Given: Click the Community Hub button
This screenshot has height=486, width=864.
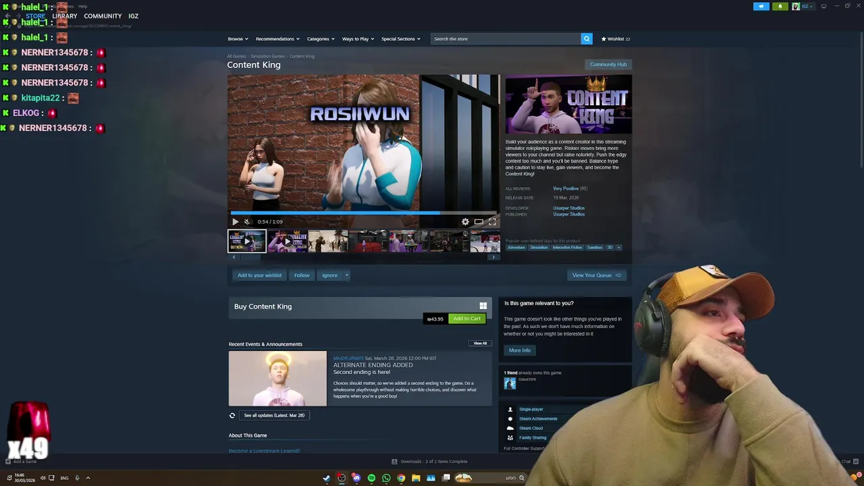Looking at the screenshot, I should pyautogui.click(x=608, y=64).
